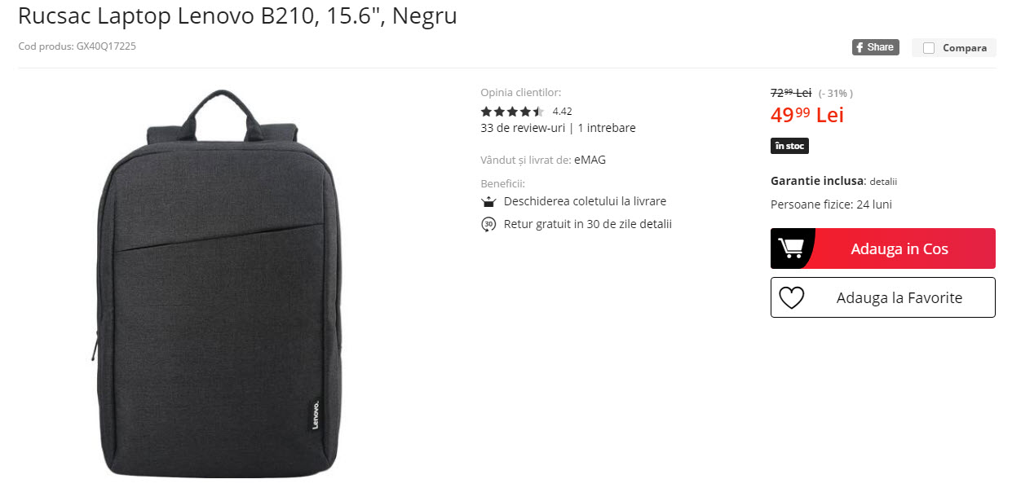
Task: Click the Compara label
Action: tap(965, 48)
